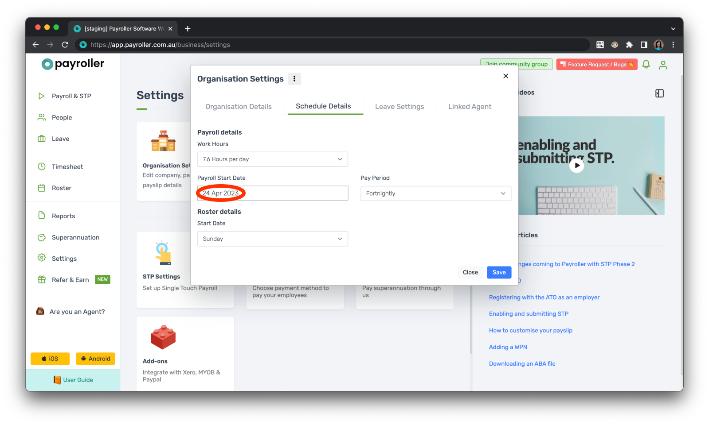Save the schedule details
The height and width of the screenshot is (425, 709).
click(499, 272)
